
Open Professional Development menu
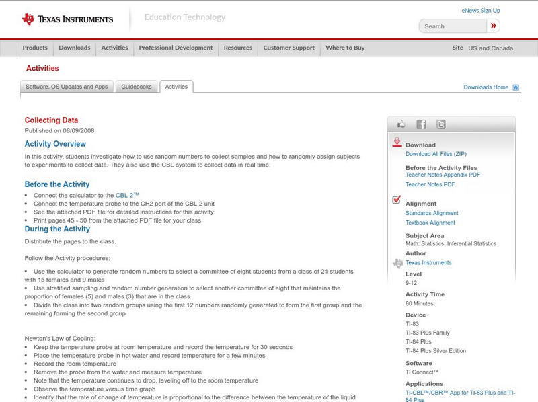click(x=176, y=48)
